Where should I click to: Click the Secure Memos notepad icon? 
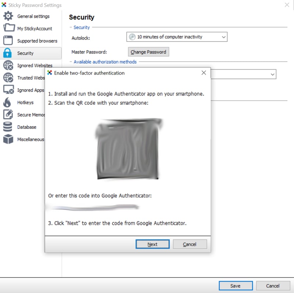(x=8, y=114)
